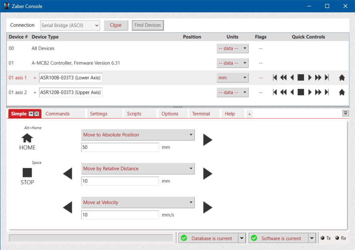The width and height of the screenshot is (355, 250).
Task: Expand the Database is current dropdown arrow
Action: [241, 238]
